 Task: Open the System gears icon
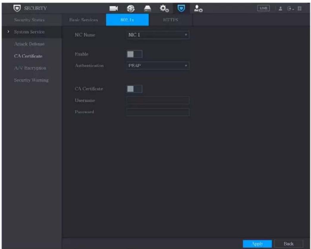coord(164,9)
